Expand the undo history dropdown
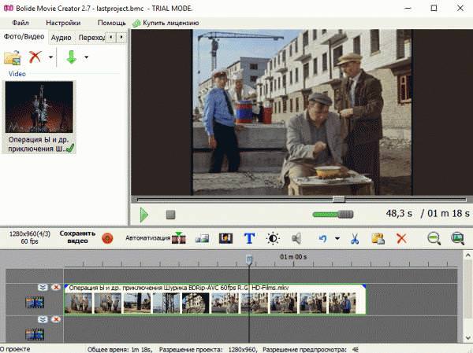Image resolution: width=473 pixels, height=353 pixels. coord(337,239)
